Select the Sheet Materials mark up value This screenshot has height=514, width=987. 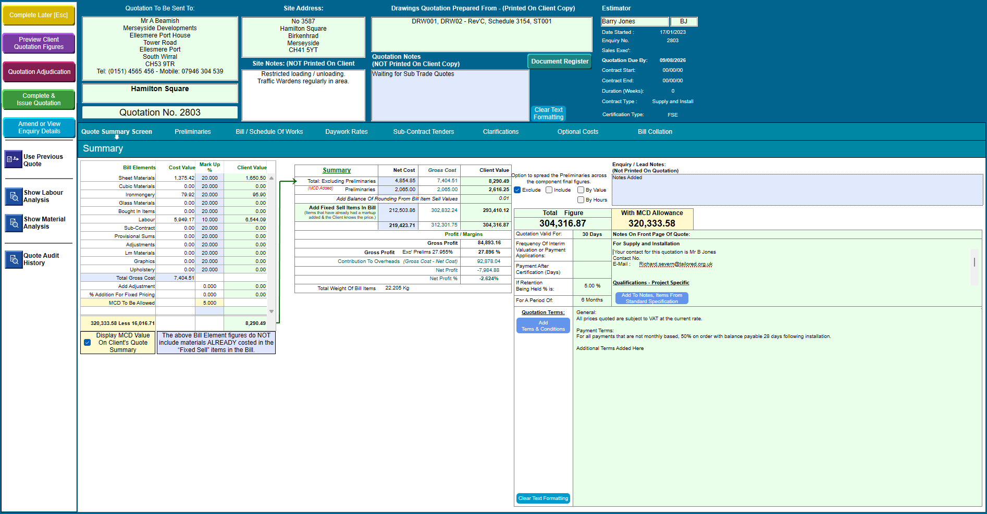209,178
